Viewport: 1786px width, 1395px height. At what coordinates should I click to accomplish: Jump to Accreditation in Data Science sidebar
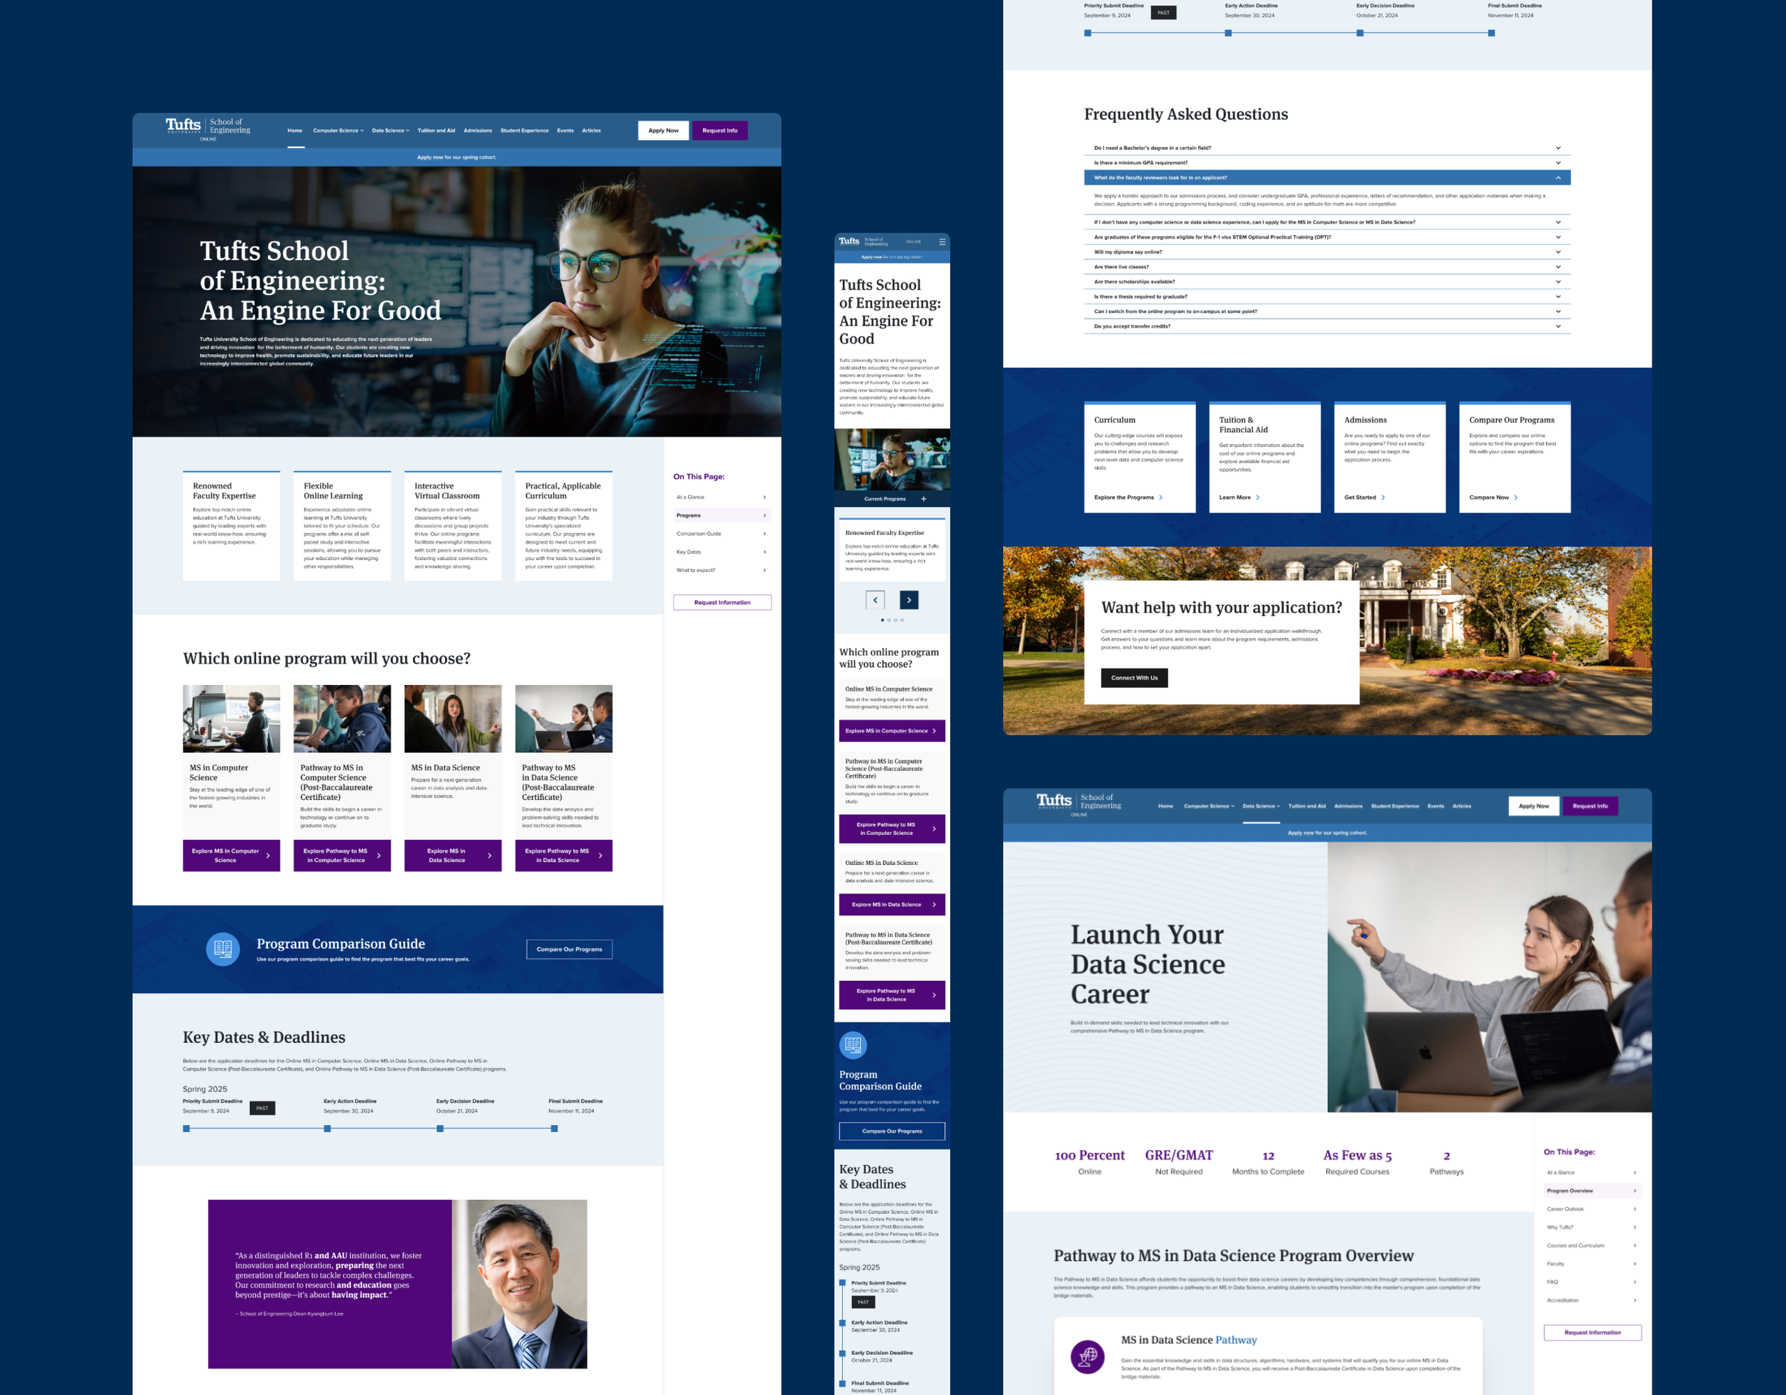point(1592,1300)
